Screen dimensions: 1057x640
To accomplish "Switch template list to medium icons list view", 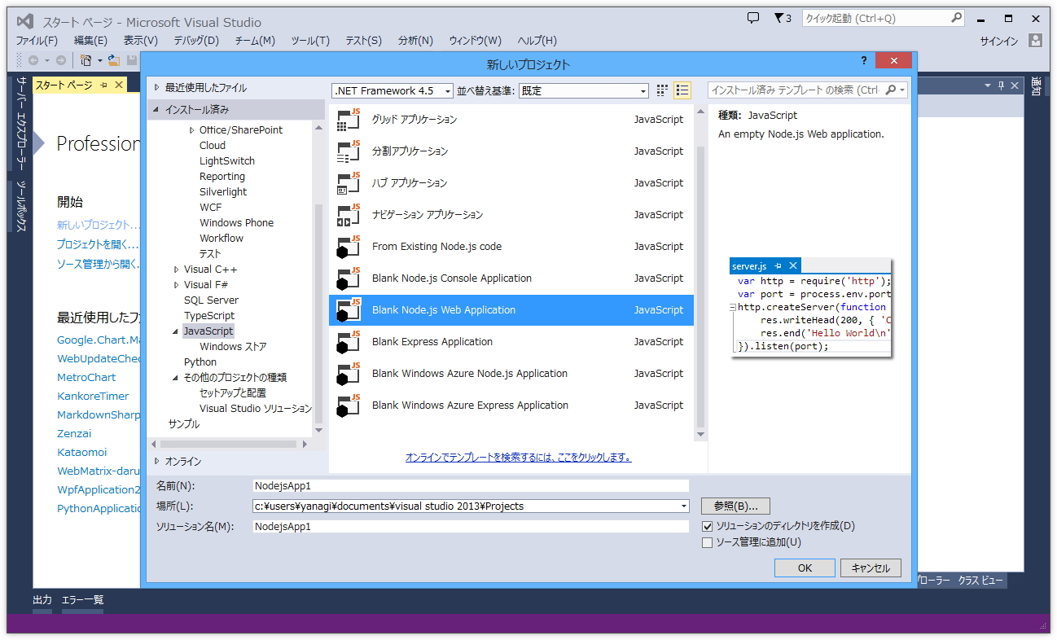I will pyautogui.click(x=682, y=90).
